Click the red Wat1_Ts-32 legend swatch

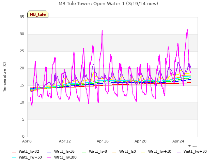point(14,152)
